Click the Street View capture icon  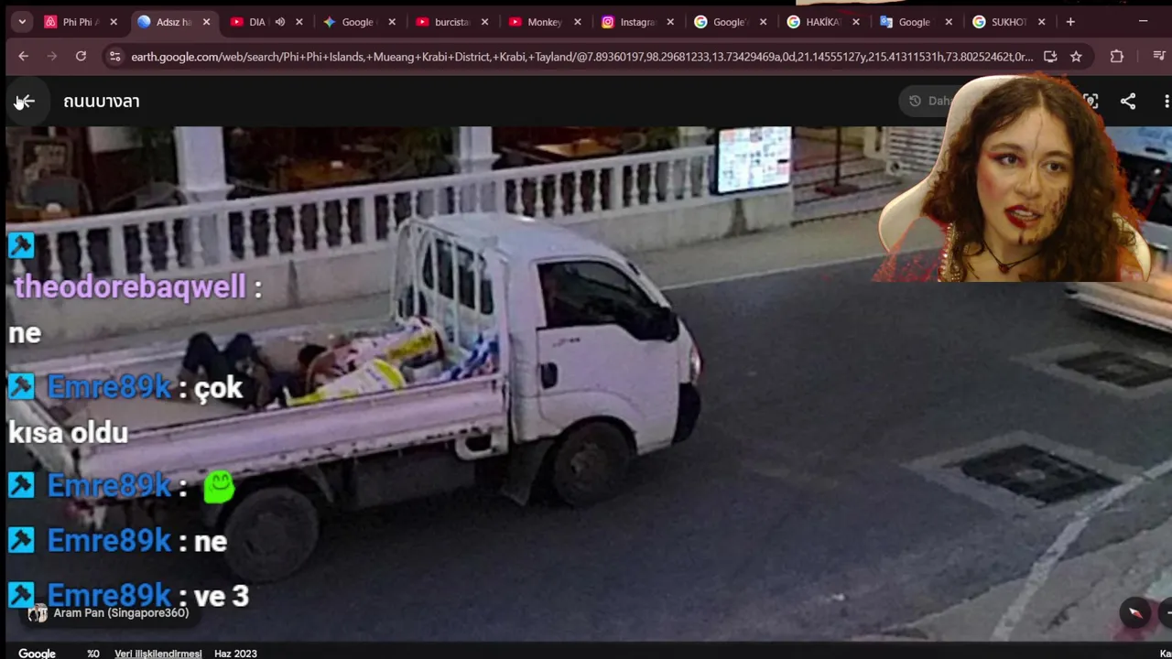tap(1091, 102)
